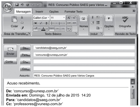Screen dimensions: 140x107
Task: Click the Conta account button
Action: coord(10,62)
